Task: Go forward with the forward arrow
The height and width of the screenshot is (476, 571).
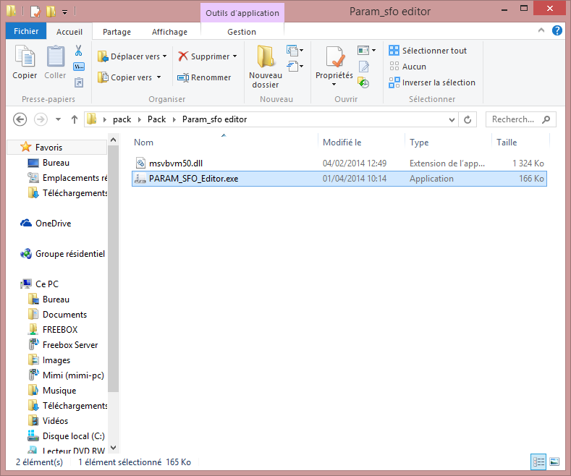Action: click(x=41, y=119)
